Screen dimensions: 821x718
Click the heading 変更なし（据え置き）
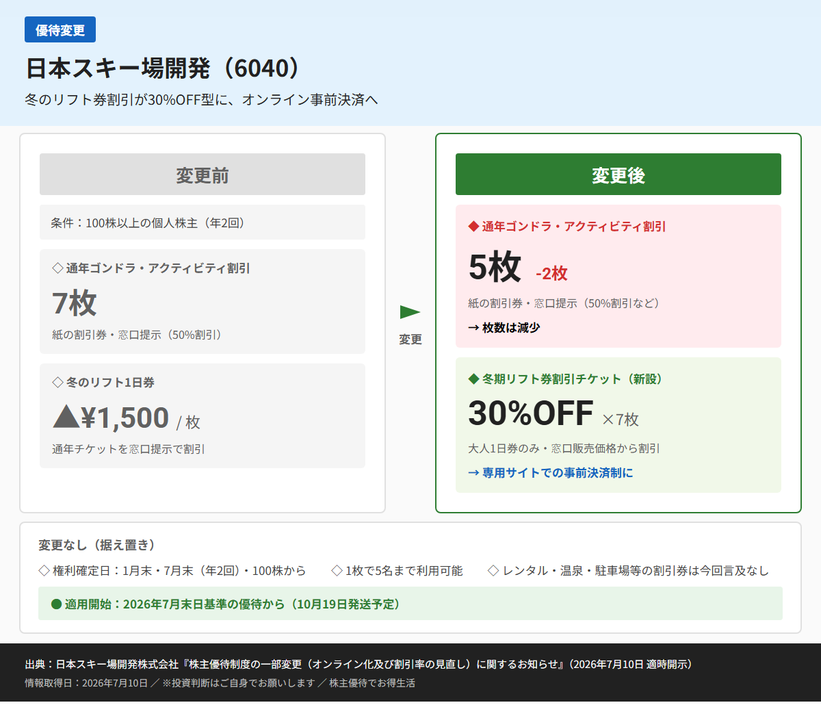[97, 546]
